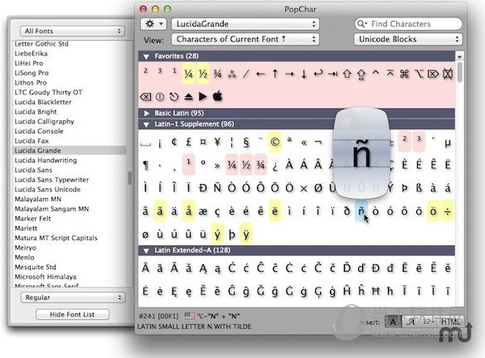Select the up arrow in Favorites
The height and width of the screenshot is (358, 485).
click(x=275, y=74)
